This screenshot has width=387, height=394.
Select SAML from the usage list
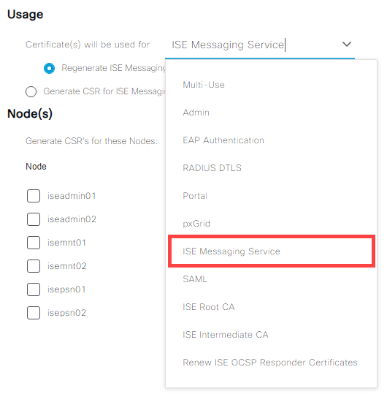coord(271,279)
